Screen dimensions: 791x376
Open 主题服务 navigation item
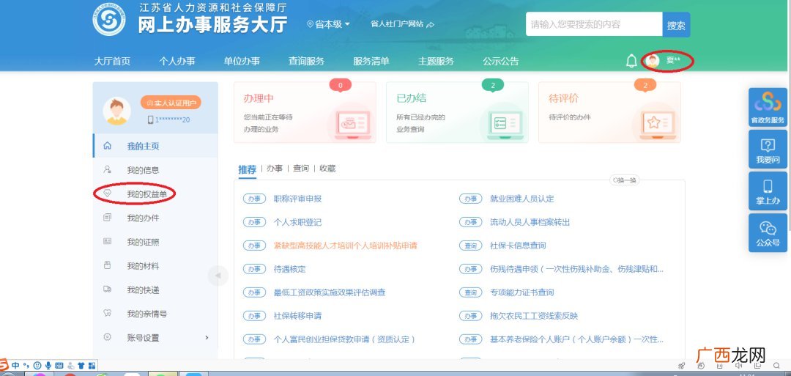click(x=436, y=62)
